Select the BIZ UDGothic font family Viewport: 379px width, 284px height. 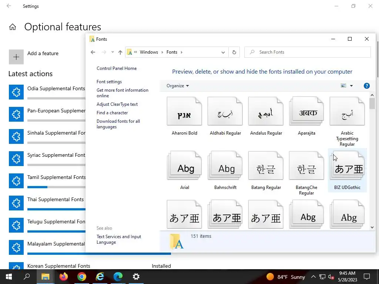pyautogui.click(x=347, y=170)
